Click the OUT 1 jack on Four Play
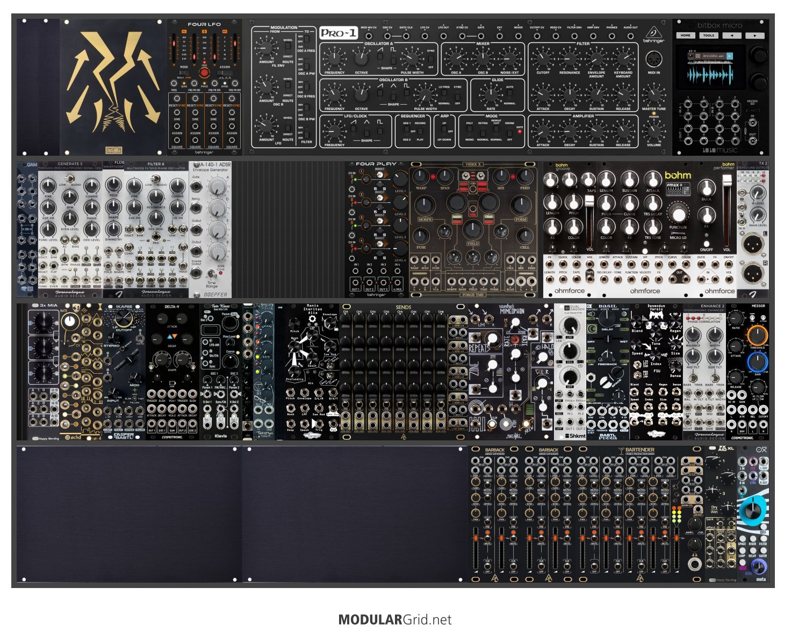This screenshot has height=631, width=791. [x=356, y=282]
